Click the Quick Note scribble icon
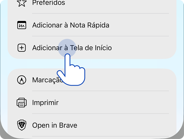 pos(22,25)
